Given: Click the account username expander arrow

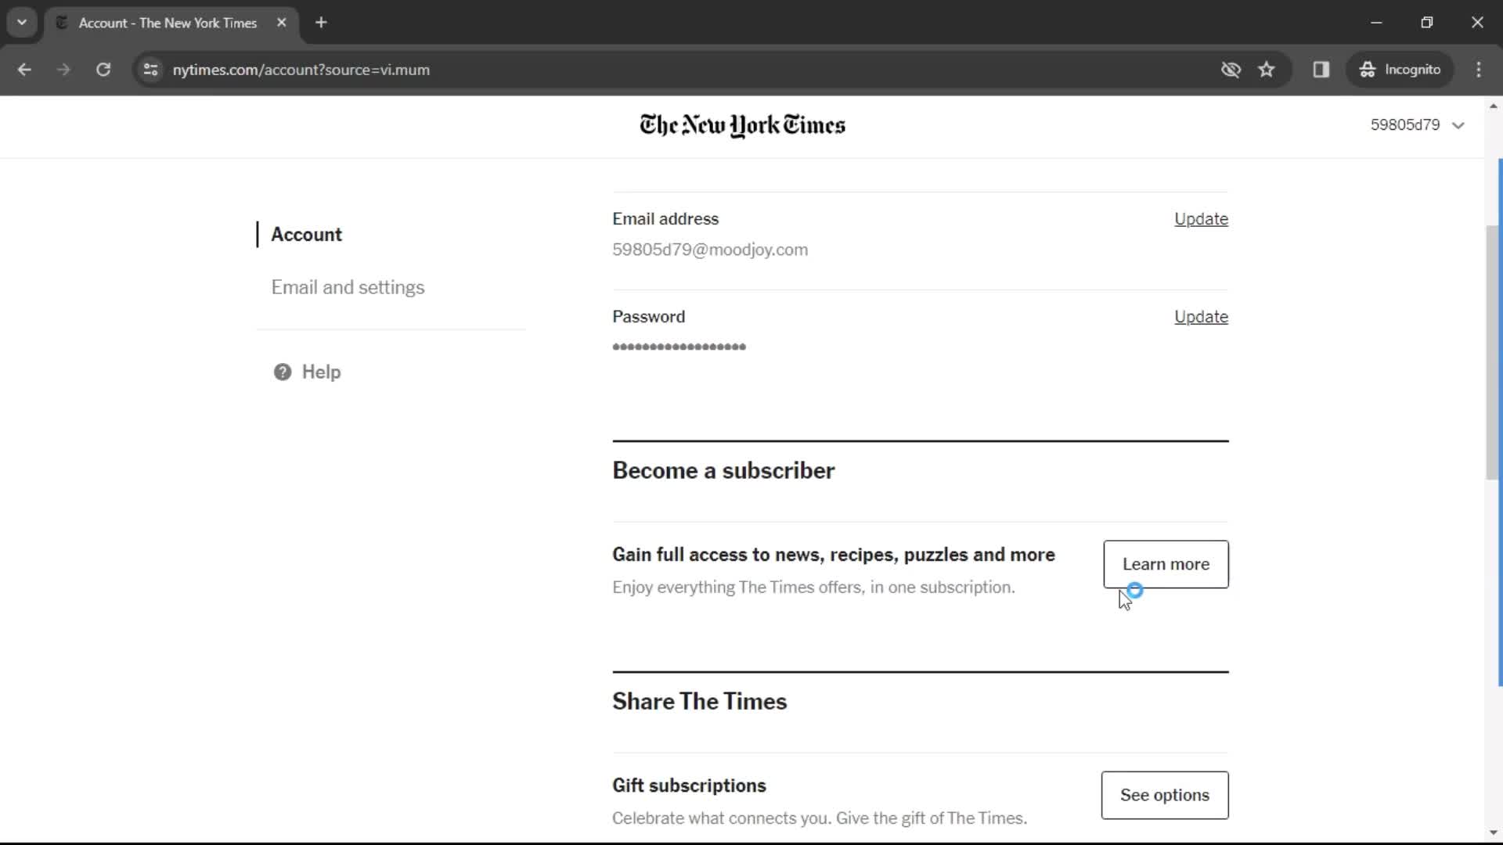Looking at the screenshot, I should (1460, 125).
